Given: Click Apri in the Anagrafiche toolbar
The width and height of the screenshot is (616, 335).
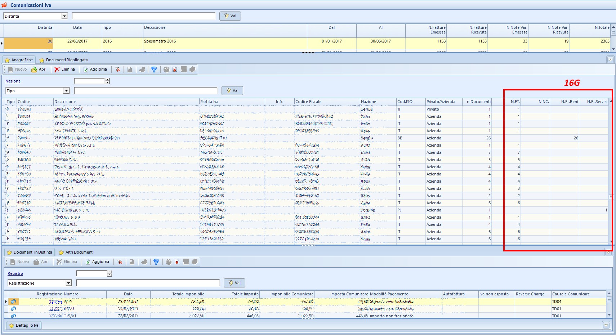Looking at the screenshot, I should coord(39,70).
